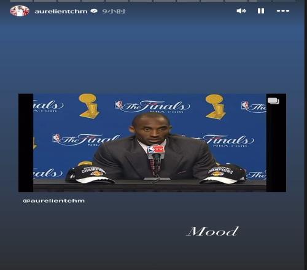This screenshot has height=270, width=307.
Task: Open the embedded Finals press conference video
Action: [x=152, y=143]
